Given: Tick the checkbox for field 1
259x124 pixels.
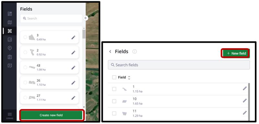Looking at the screenshot, I should [x=114, y=89].
